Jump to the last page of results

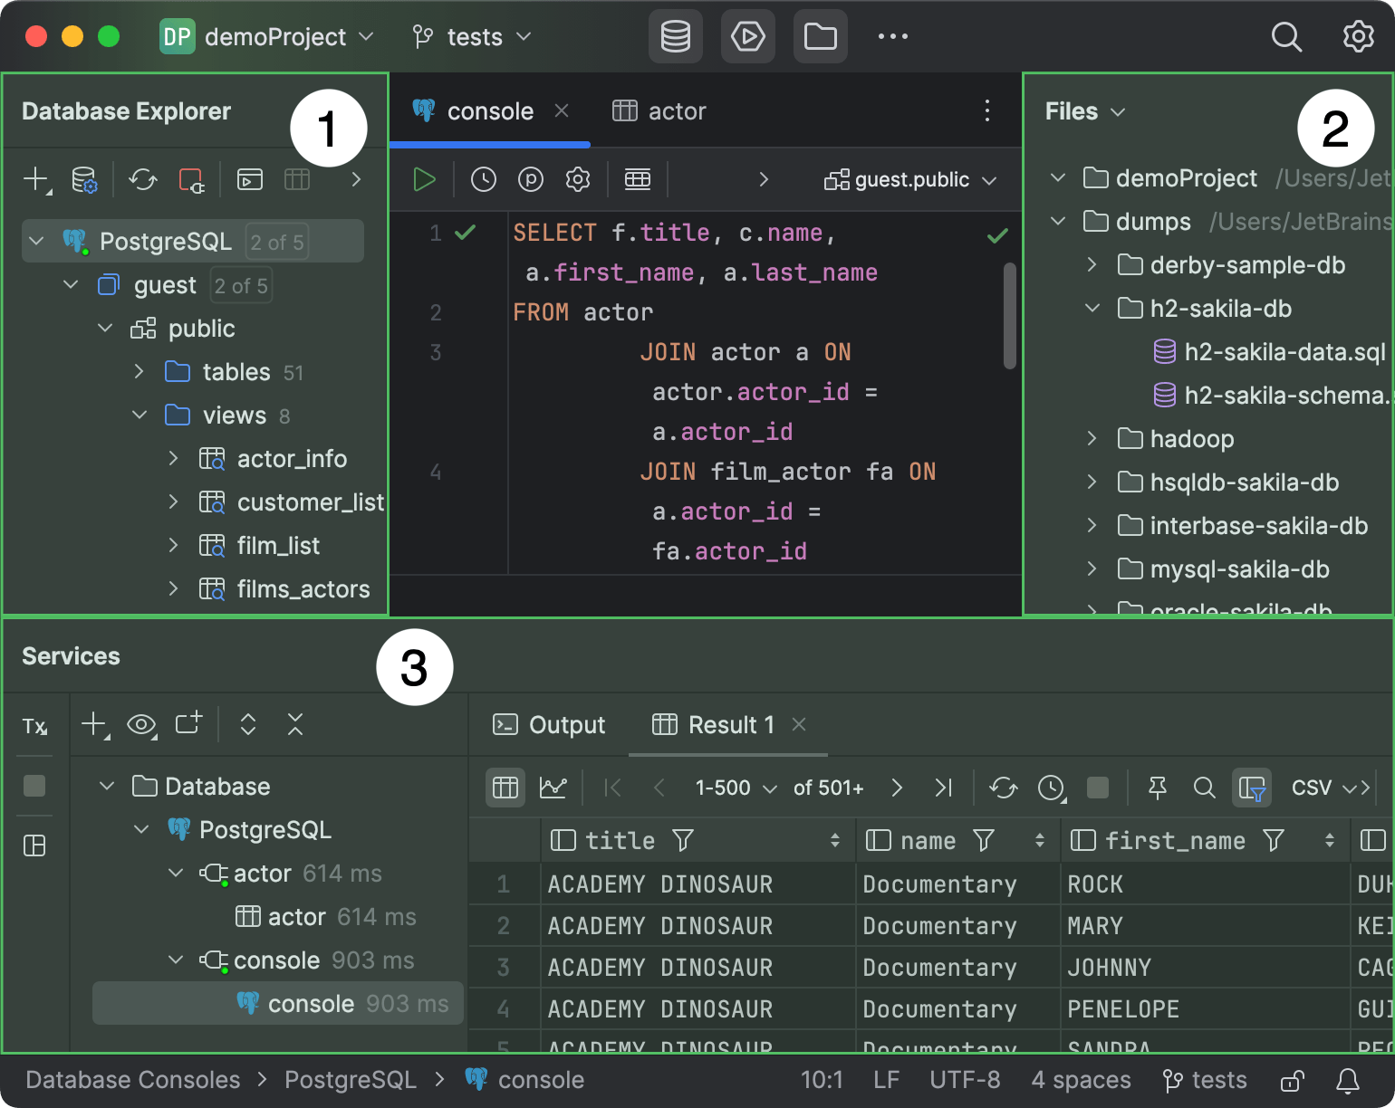click(944, 788)
